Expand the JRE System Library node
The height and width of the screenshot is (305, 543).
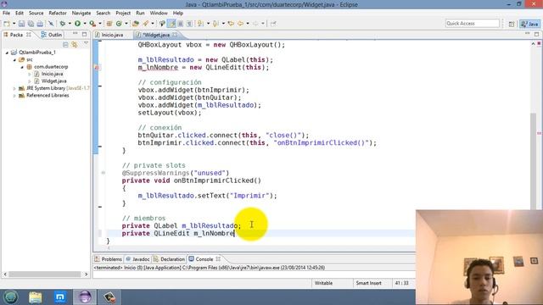point(14,88)
